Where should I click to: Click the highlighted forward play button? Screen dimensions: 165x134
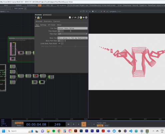pyautogui.click(x=84, y=124)
